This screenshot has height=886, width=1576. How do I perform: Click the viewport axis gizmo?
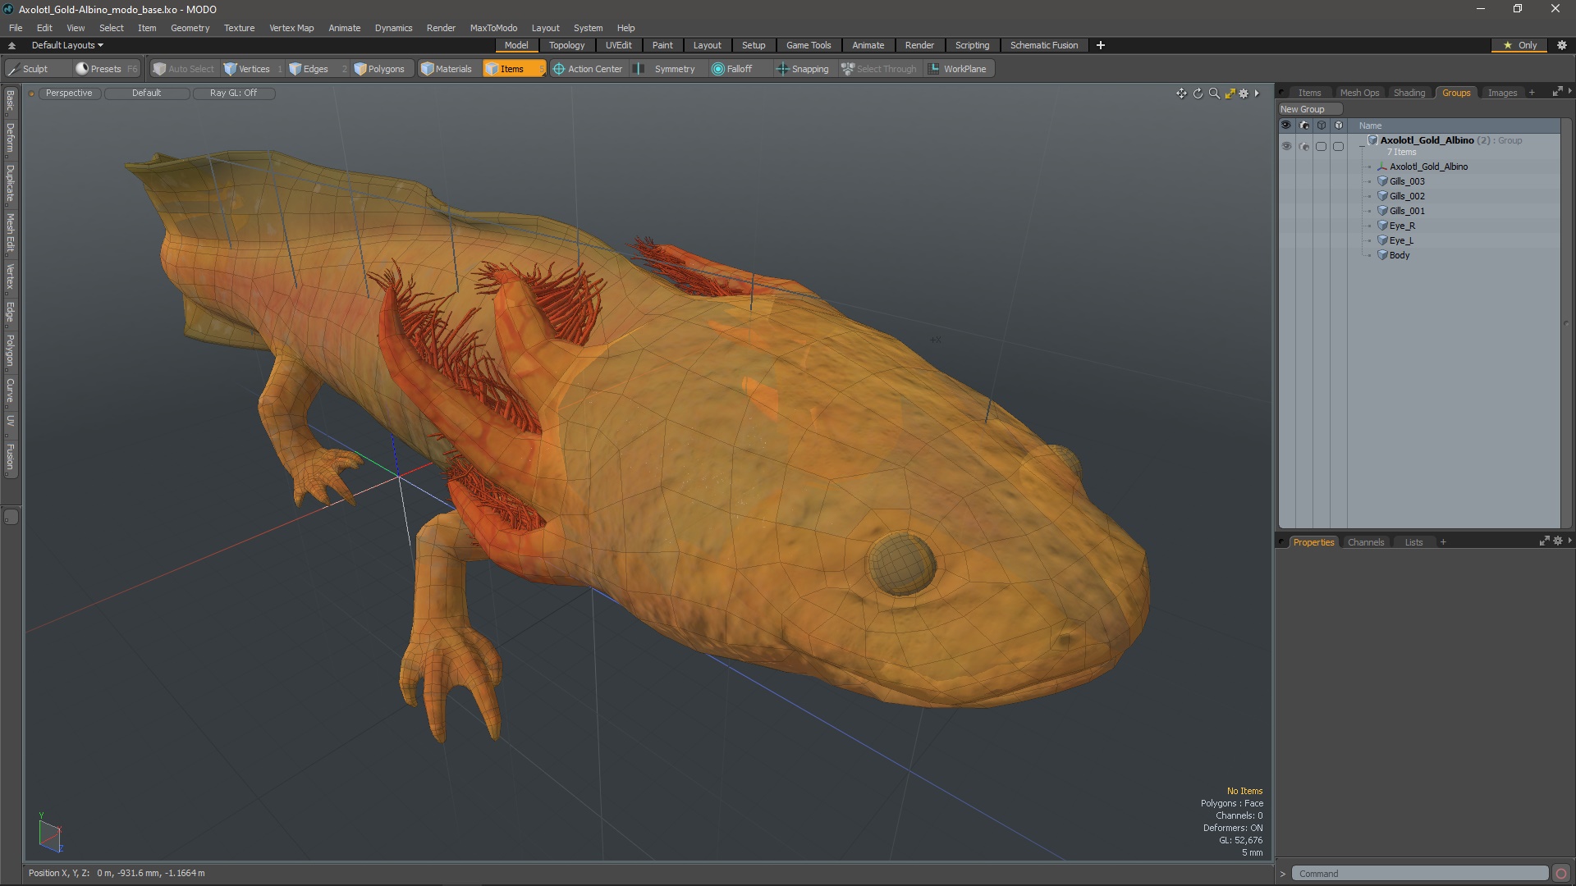coord(49,834)
